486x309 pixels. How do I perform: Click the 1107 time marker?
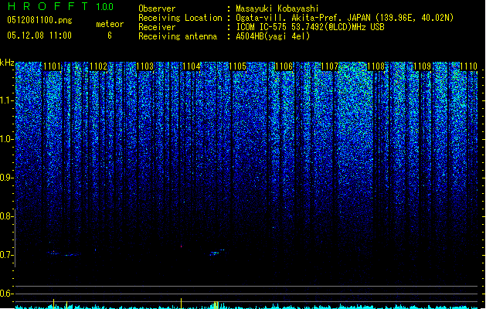coord(330,66)
